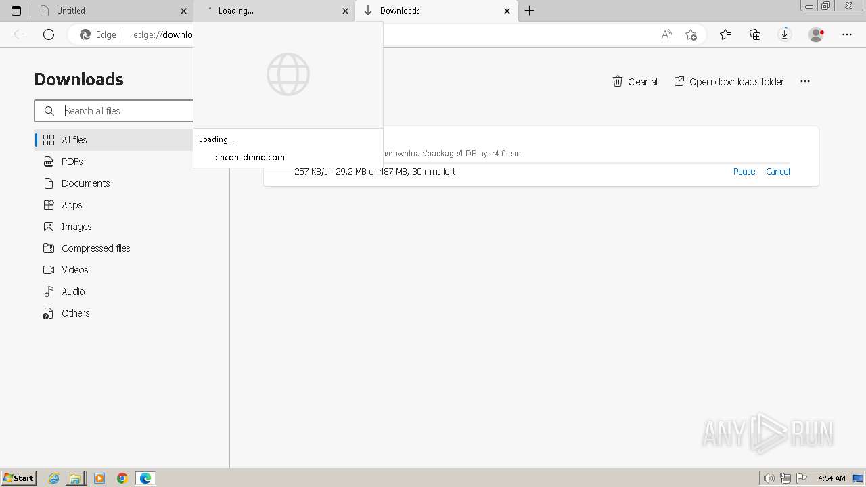Open Windows Media Player taskbar icon

point(99,478)
